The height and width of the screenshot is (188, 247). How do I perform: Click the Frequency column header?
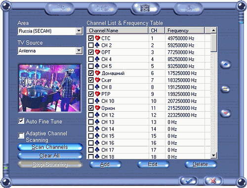pos(185,31)
